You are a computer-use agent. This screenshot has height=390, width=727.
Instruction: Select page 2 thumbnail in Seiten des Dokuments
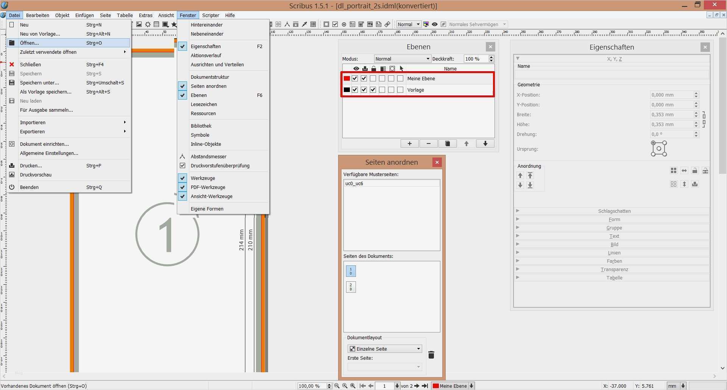[351, 287]
